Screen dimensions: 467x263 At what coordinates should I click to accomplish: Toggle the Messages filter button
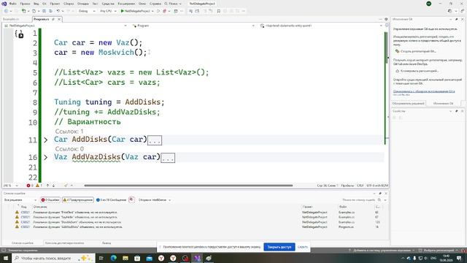111,199
